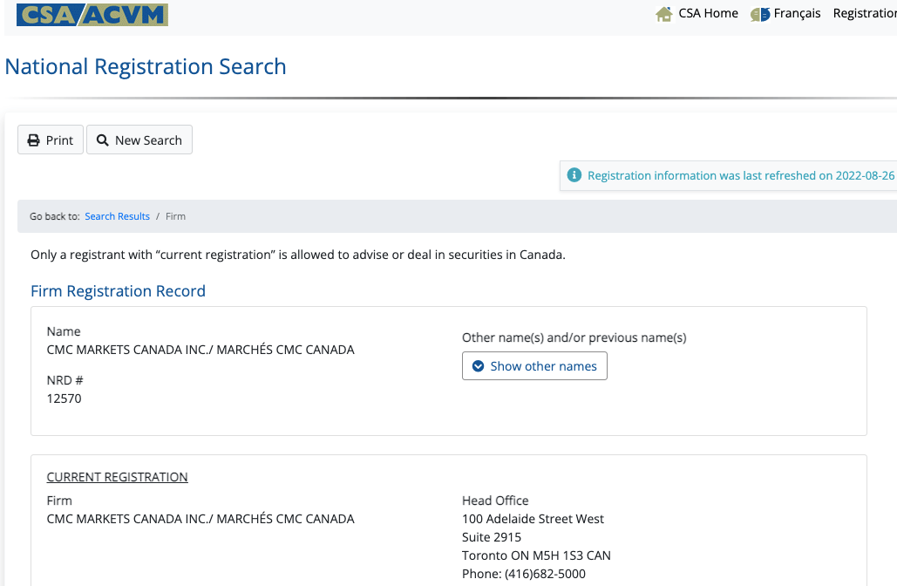Image resolution: width=897 pixels, height=586 pixels.
Task: Click firm name under the Name label
Action: click(x=200, y=350)
